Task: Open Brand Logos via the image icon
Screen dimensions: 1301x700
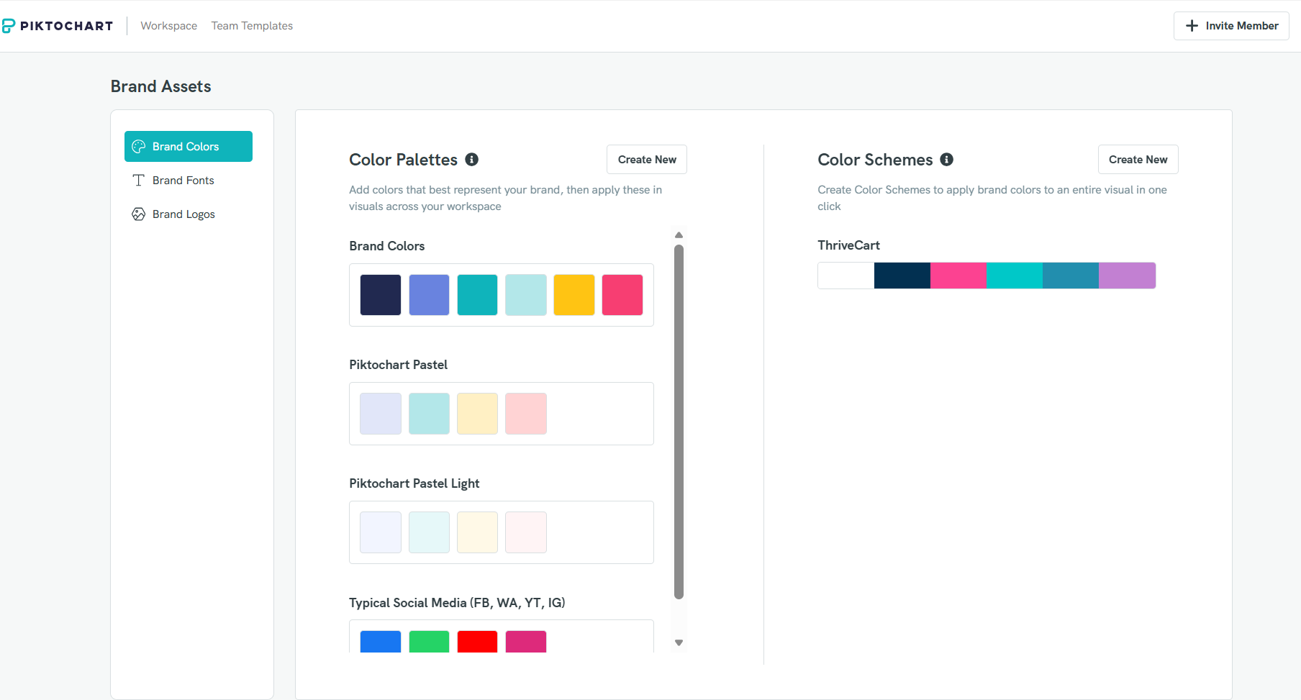Action: pyautogui.click(x=138, y=214)
